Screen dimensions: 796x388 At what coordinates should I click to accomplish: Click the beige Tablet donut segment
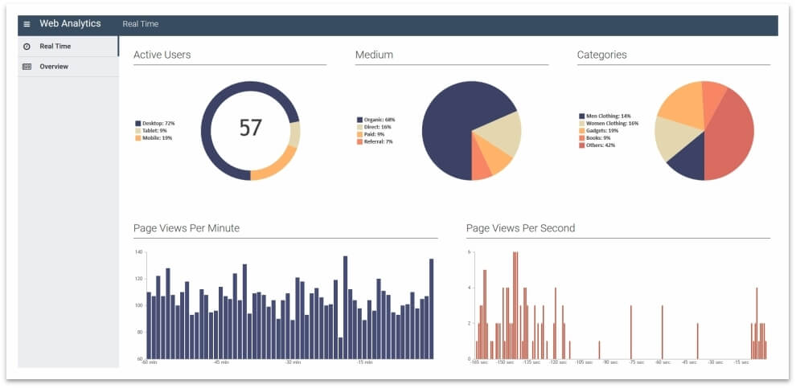click(x=294, y=135)
